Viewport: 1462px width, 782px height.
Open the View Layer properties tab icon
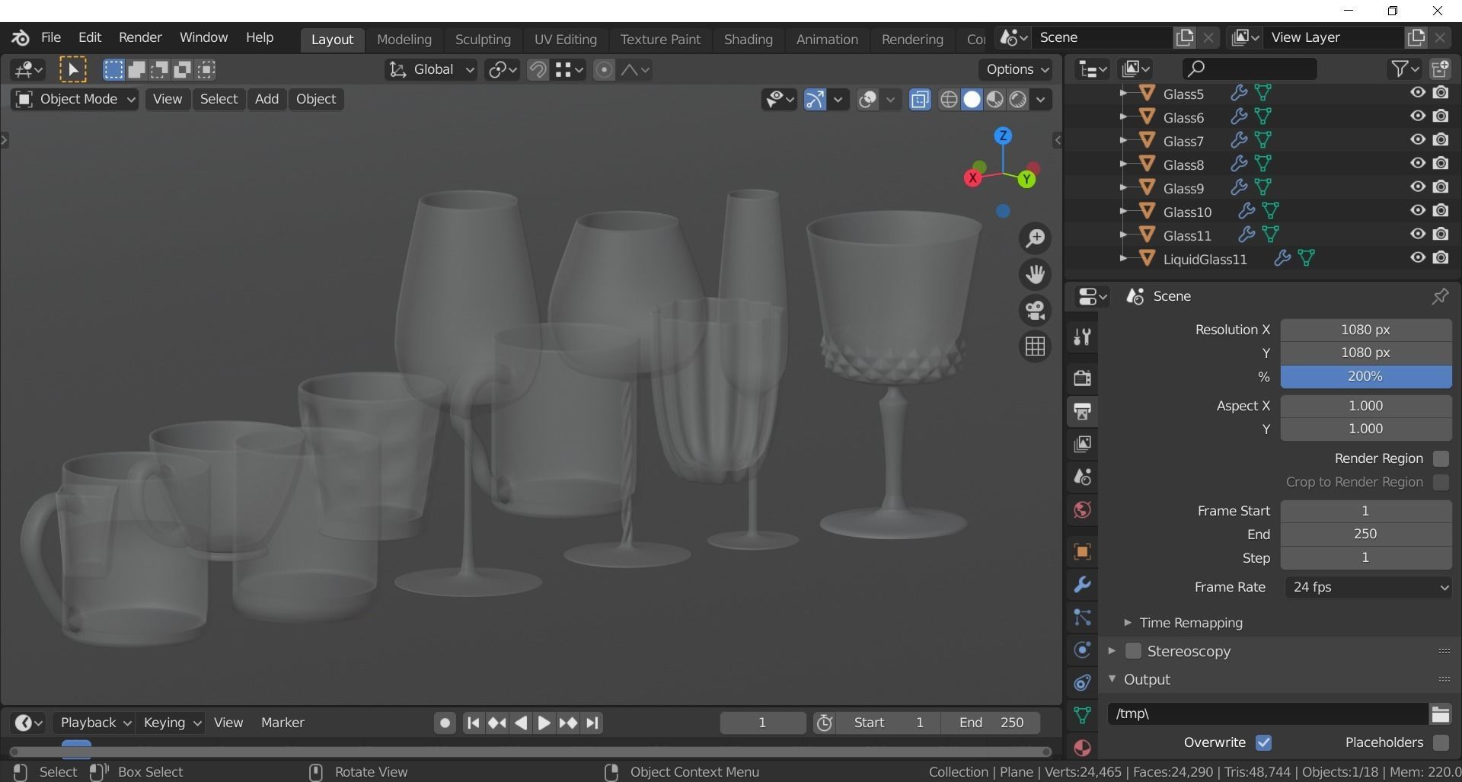point(1082,444)
